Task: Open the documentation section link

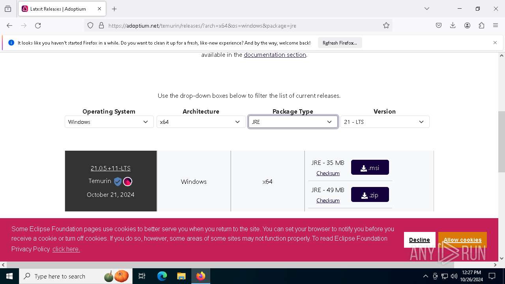Action: coord(275,55)
